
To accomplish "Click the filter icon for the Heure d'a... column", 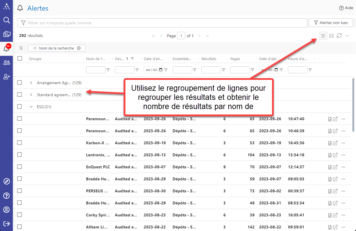I will coord(310,70).
